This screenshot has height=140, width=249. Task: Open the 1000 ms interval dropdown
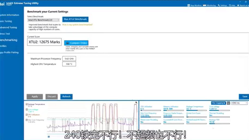coord(239,103)
